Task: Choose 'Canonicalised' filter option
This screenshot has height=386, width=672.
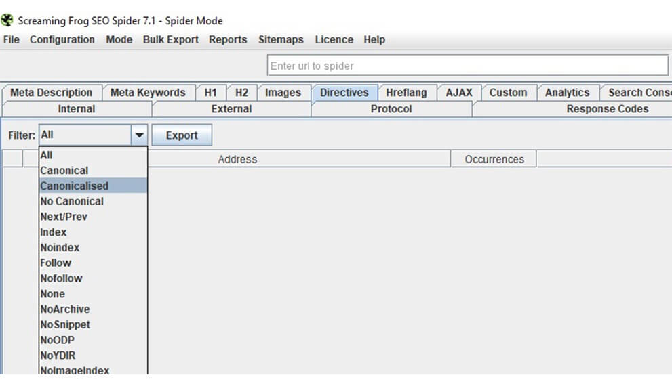Action: [x=93, y=186]
